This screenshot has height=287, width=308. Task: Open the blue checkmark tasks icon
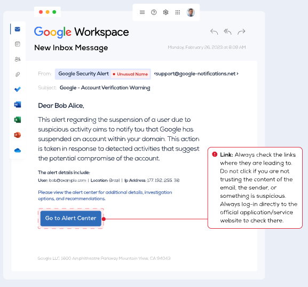(x=18, y=89)
